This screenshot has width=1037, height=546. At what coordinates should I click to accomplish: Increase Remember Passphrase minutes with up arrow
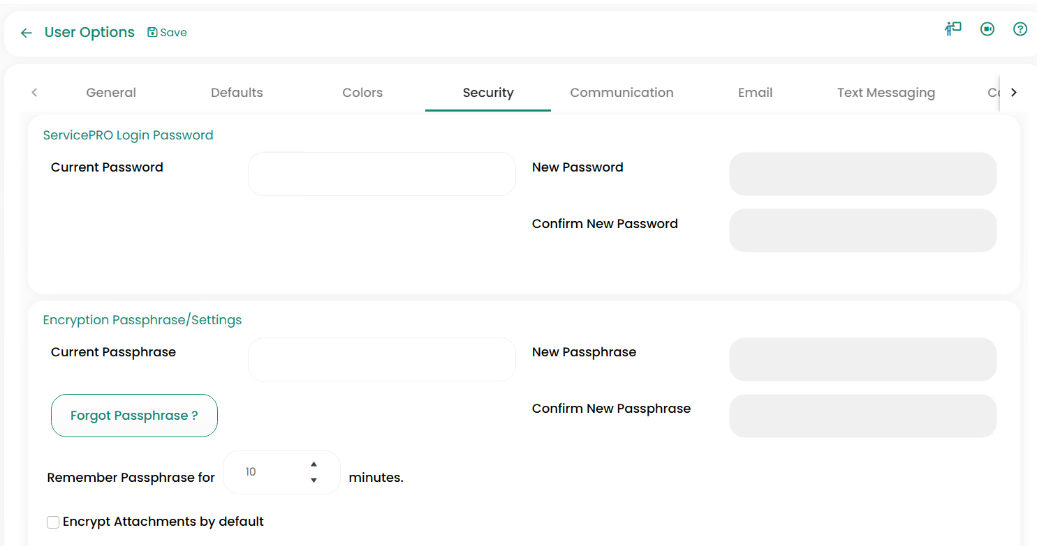[314, 464]
